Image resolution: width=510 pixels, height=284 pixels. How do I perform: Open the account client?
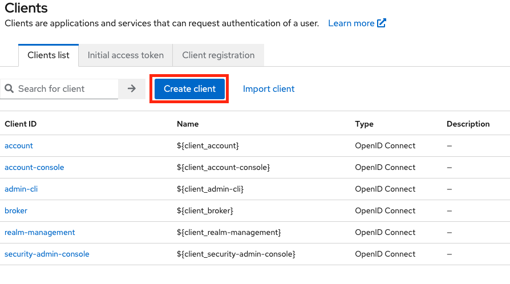pyautogui.click(x=19, y=146)
